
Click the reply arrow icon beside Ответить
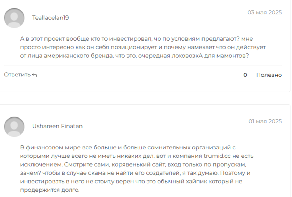34,75
